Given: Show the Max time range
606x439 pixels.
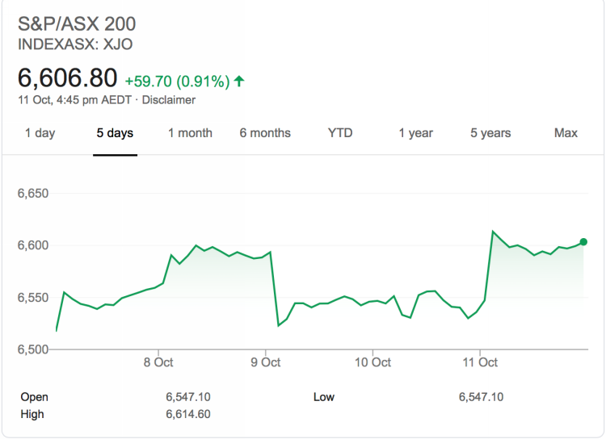Looking at the screenshot, I should 566,133.
